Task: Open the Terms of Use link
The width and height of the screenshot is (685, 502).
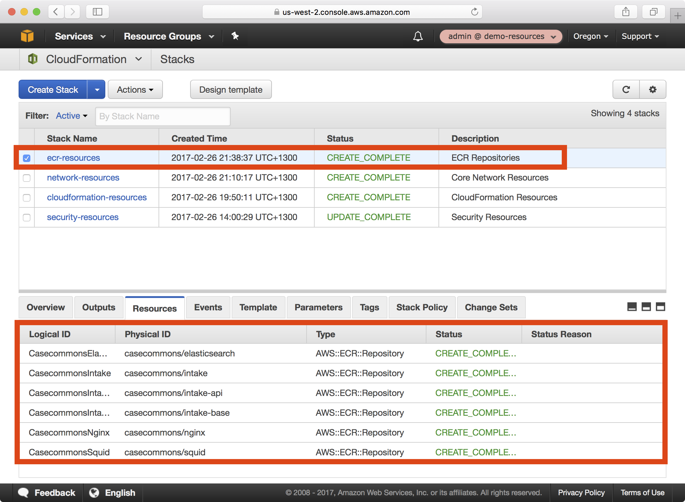Action: [x=643, y=492]
